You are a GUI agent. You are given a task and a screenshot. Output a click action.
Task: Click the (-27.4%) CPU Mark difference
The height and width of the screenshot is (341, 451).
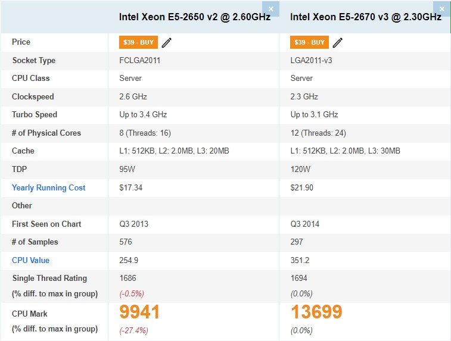133,330
